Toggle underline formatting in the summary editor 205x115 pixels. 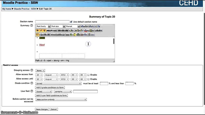coord(44,30)
